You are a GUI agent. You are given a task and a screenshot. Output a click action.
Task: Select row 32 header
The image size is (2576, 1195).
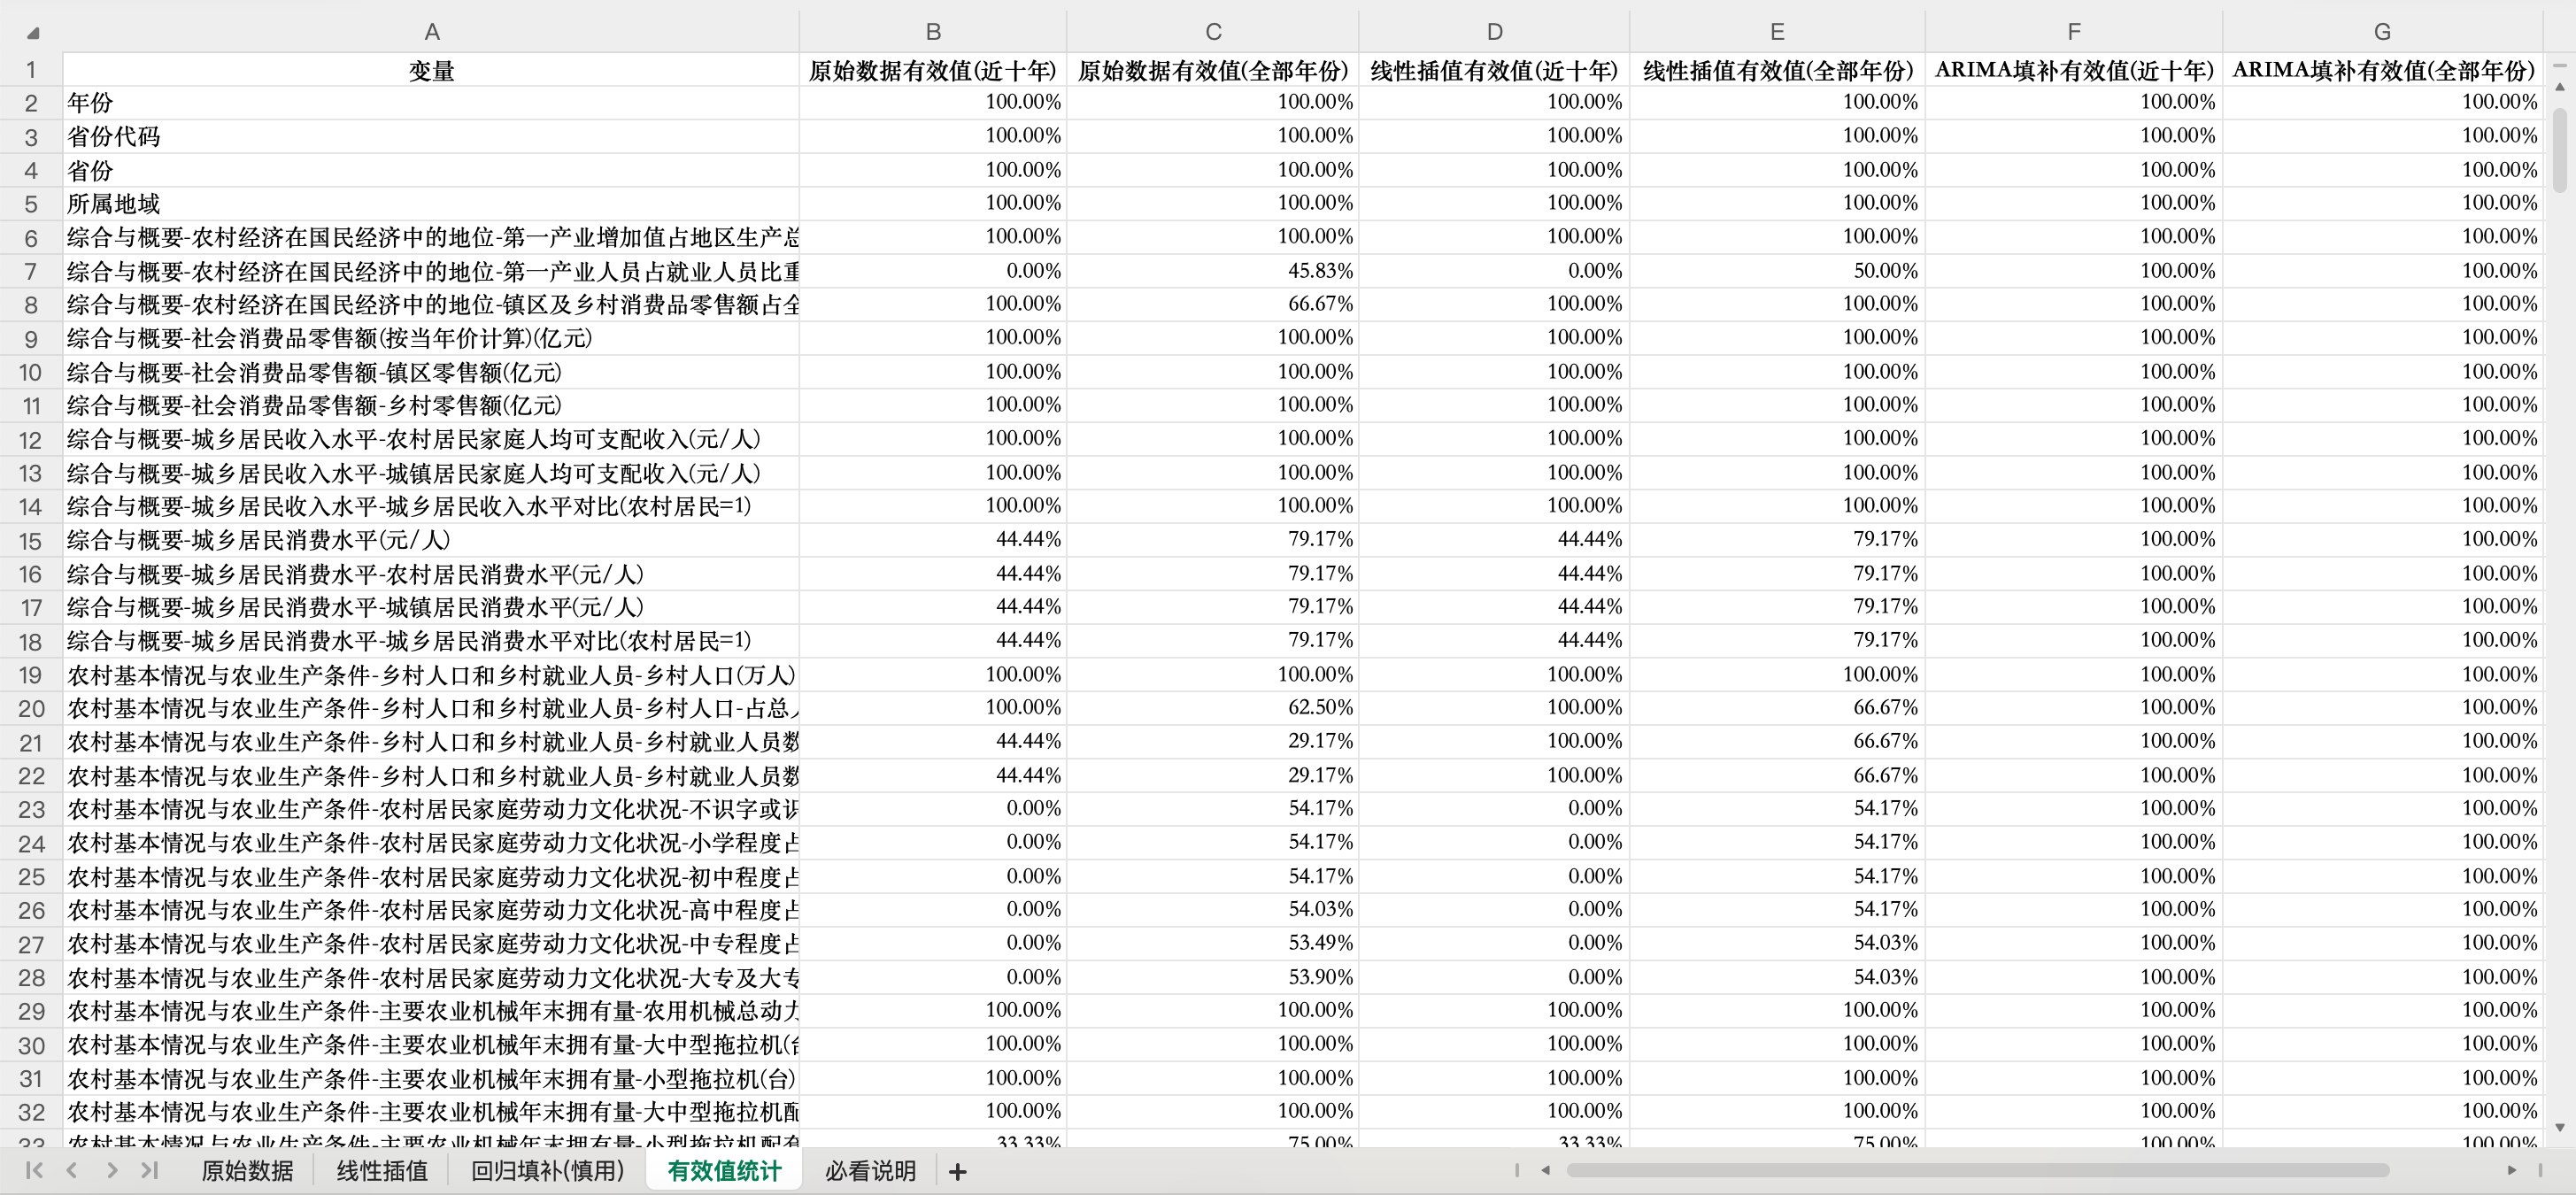(x=31, y=1112)
